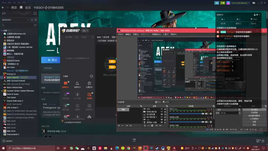268x151 pixels.
Task: Click the 开始录制 button in OBS controls
Action: [254, 113]
